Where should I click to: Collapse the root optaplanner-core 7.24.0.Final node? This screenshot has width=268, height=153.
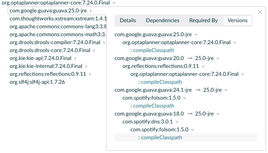pyautogui.click(x=114, y=3)
